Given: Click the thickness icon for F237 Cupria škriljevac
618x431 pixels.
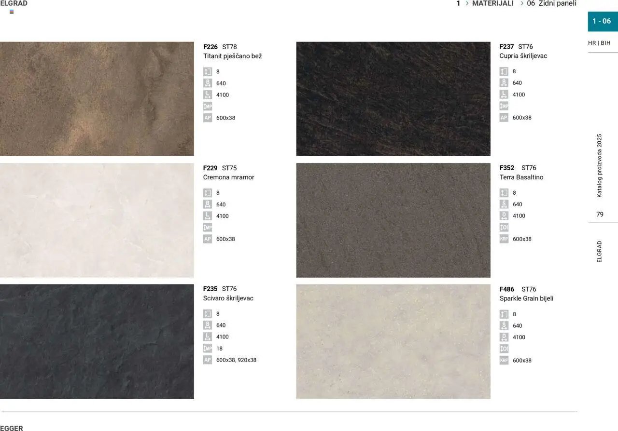Looking at the screenshot, I should click(x=504, y=71).
